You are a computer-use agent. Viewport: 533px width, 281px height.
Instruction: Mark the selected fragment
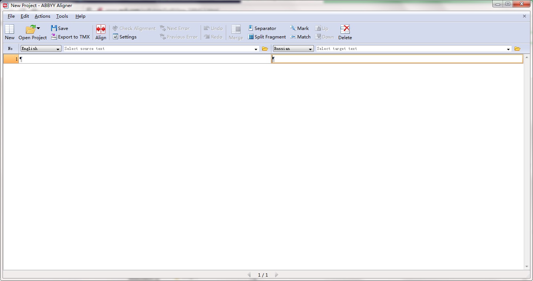(299, 28)
